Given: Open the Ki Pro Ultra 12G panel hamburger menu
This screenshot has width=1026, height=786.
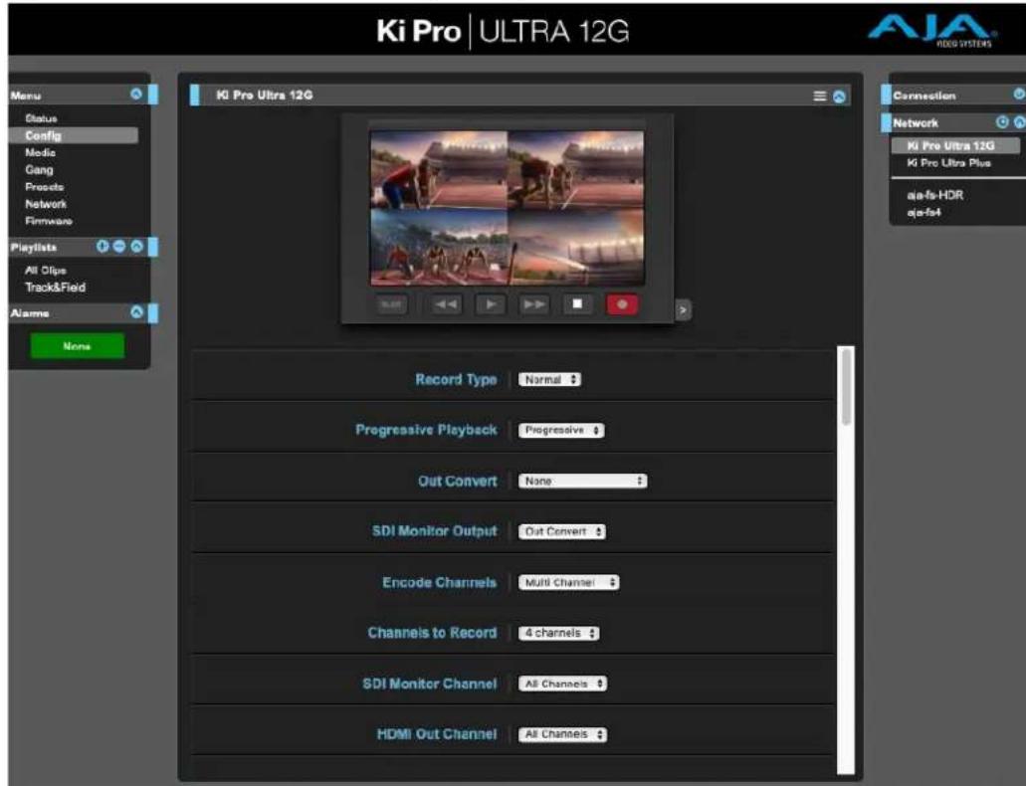Looking at the screenshot, I should [819, 97].
